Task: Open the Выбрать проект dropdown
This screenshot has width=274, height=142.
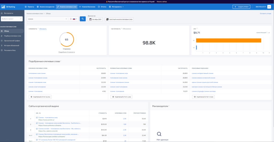Action: pos(12,19)
